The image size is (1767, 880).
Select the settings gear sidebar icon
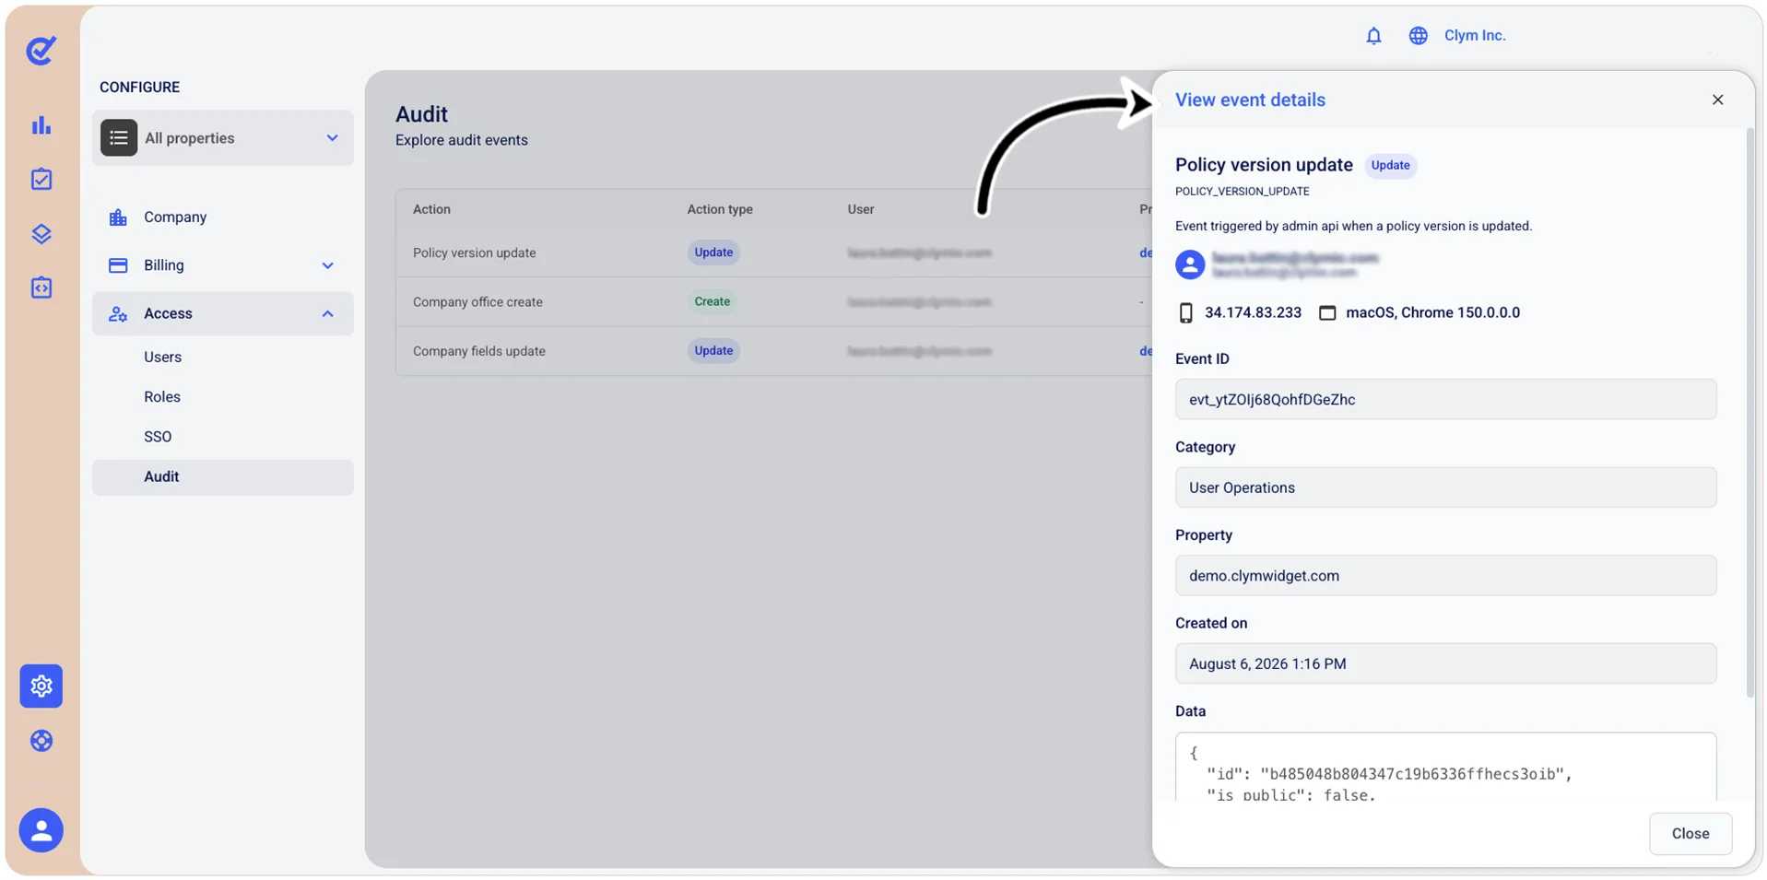(x=41, y=686)
